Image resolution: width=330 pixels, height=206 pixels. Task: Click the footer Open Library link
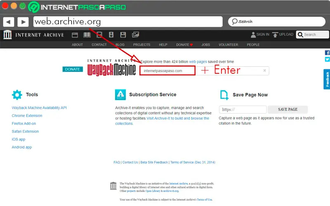coord(153,191)
